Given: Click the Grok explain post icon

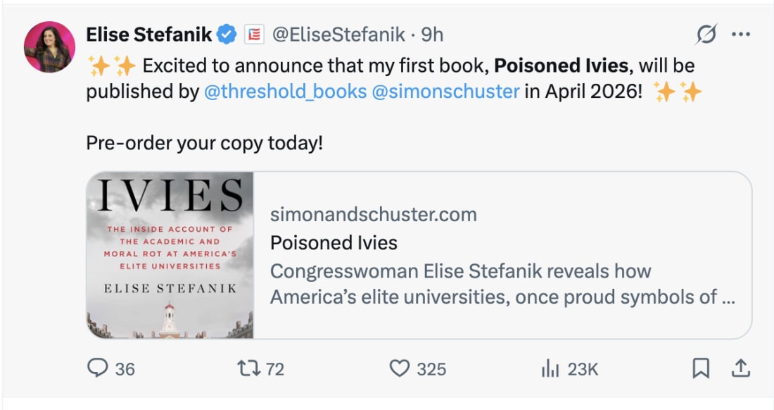Looking at the screenshot, I should pos(706,34).
